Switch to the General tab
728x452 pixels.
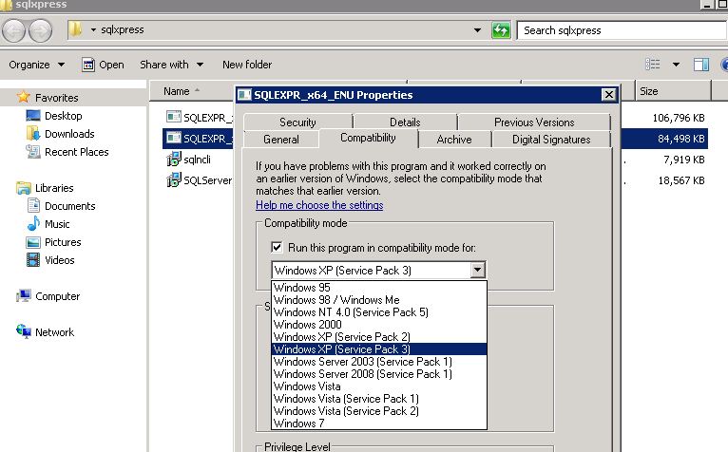click(x=281, y=140)
